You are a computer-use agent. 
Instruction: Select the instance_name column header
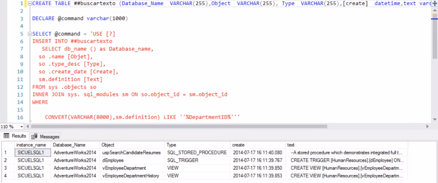33,145
